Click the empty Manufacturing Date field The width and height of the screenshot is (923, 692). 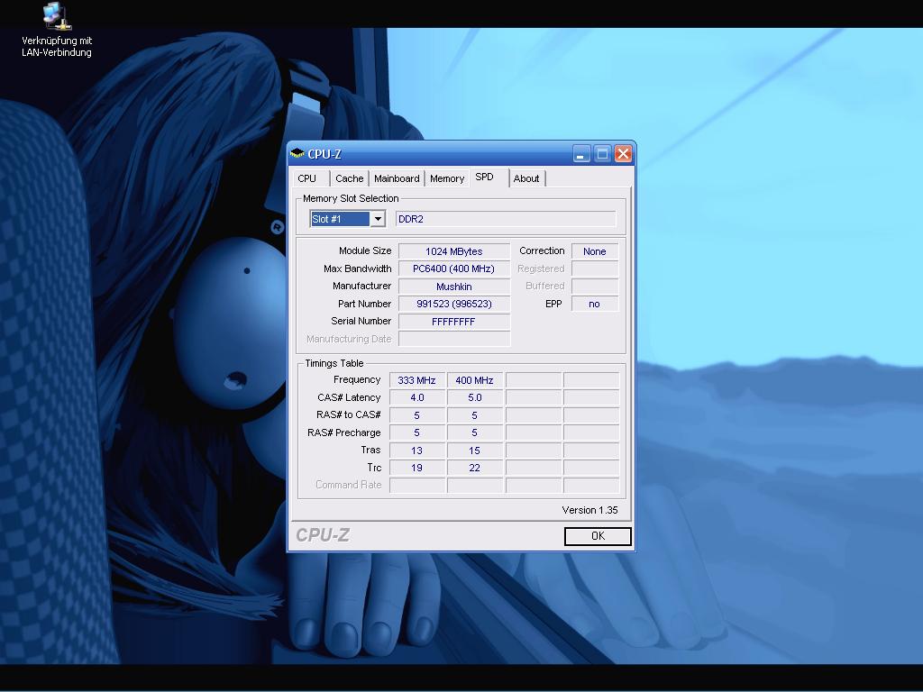454,339
